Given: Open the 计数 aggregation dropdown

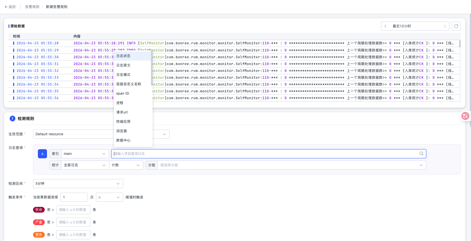Looking at the screenshot, I should point(126,165).
